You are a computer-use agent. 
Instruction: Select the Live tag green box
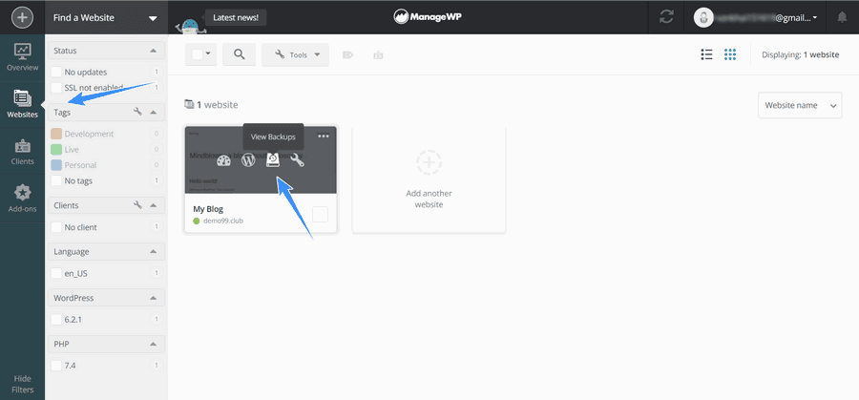[56, 150]
